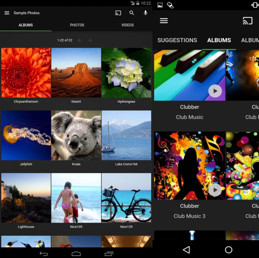This screenshot has width=259, height=258.
Task: Switch to the VIDEOS tab
Action: pos(128,25)
